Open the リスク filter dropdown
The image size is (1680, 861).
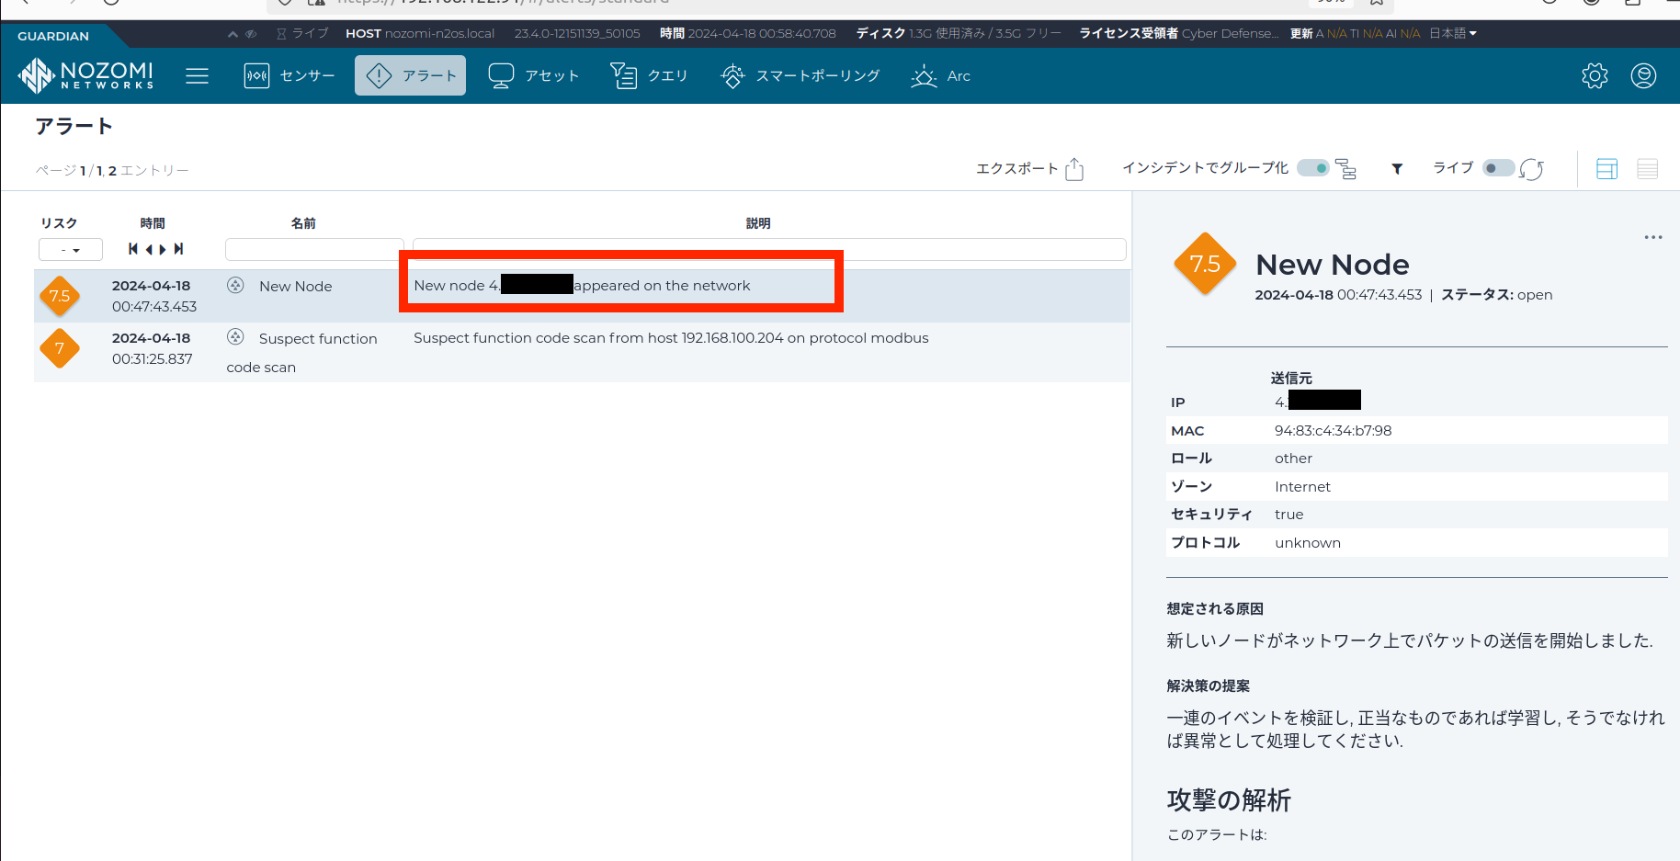(x=70, y=250)
